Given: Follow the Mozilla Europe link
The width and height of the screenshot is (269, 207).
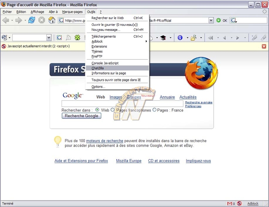Looking at the screenshot, I should tap(129, 161).
